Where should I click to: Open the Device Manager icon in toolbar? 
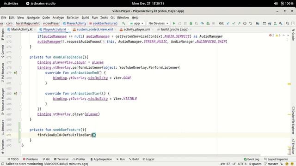coord(275,24)
